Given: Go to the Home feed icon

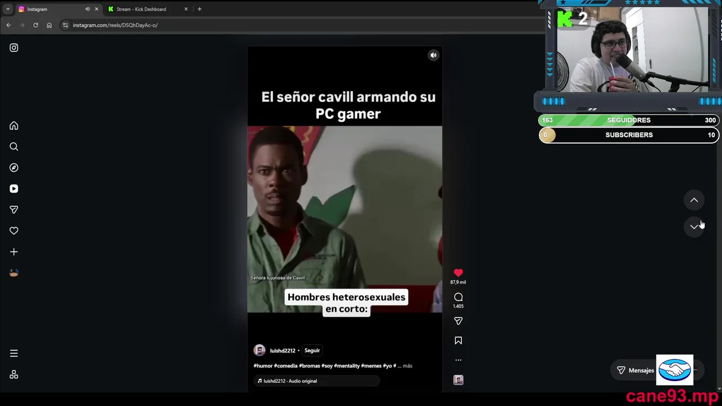Looking at the screenshot, I should tap(14, 126).
